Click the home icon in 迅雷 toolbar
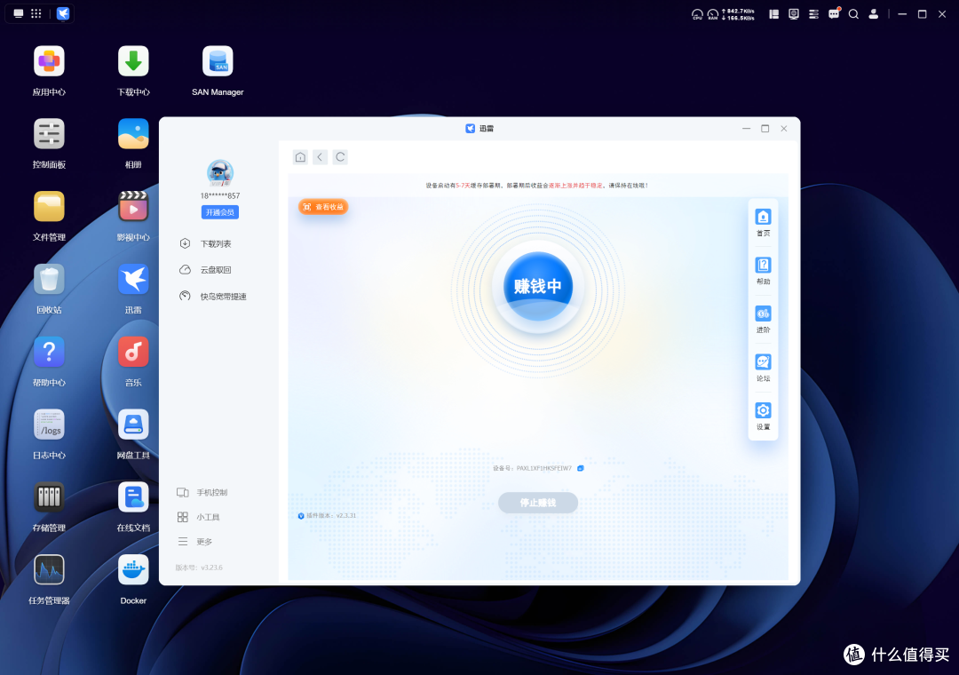 pyautogui.click(x=300, y=157)
